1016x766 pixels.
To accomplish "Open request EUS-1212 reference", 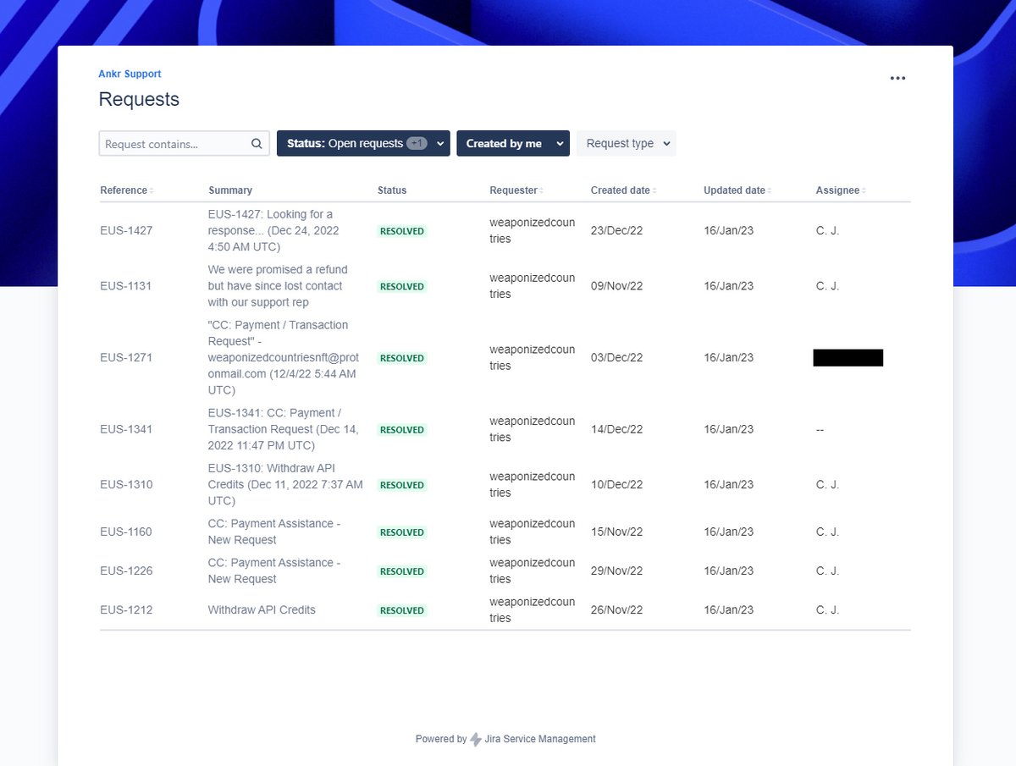I will point(126,609).
